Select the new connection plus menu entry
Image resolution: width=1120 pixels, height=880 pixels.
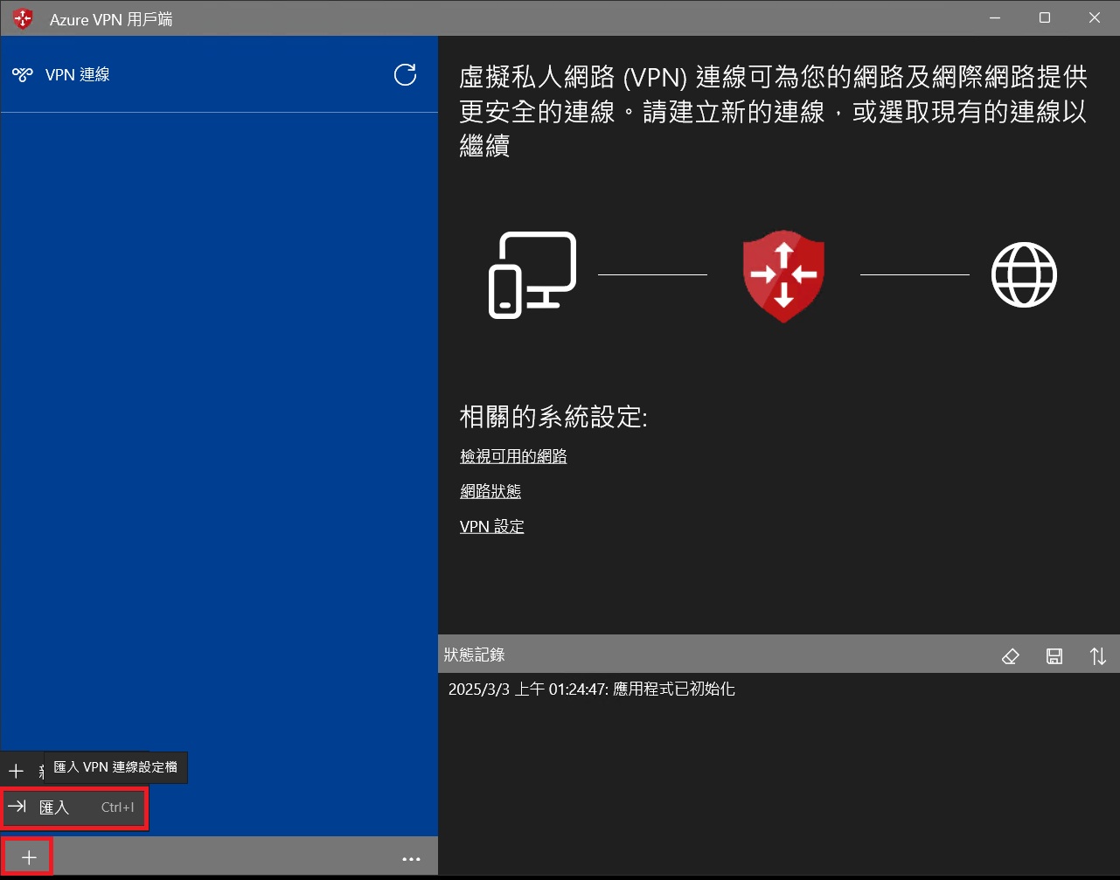[23, 770]
